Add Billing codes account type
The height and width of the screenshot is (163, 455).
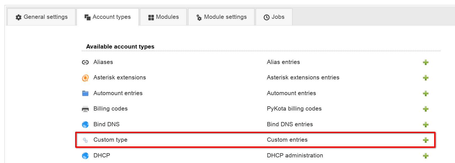[x=425, y=109]
